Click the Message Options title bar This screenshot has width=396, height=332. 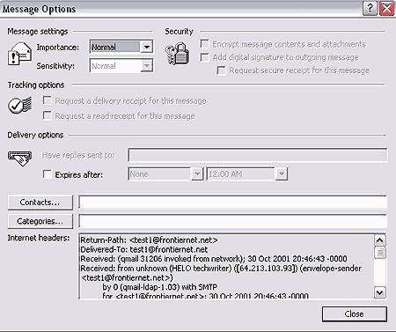point(180,9)
